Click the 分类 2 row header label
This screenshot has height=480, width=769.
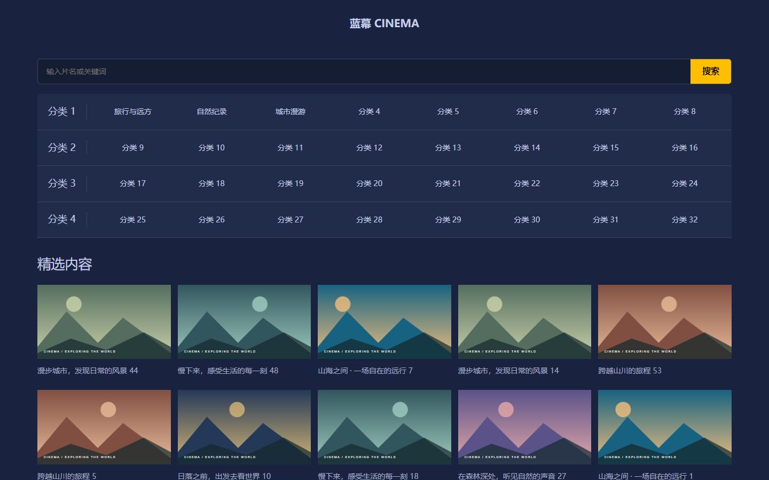click(62, 148)
